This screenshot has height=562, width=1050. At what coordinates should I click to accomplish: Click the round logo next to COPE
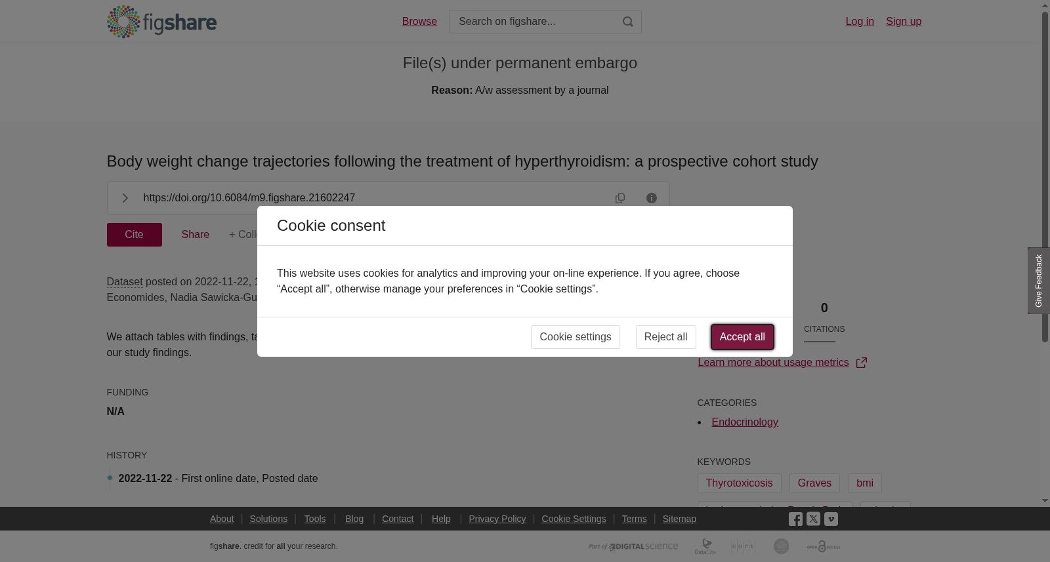[x=781, y=546]
